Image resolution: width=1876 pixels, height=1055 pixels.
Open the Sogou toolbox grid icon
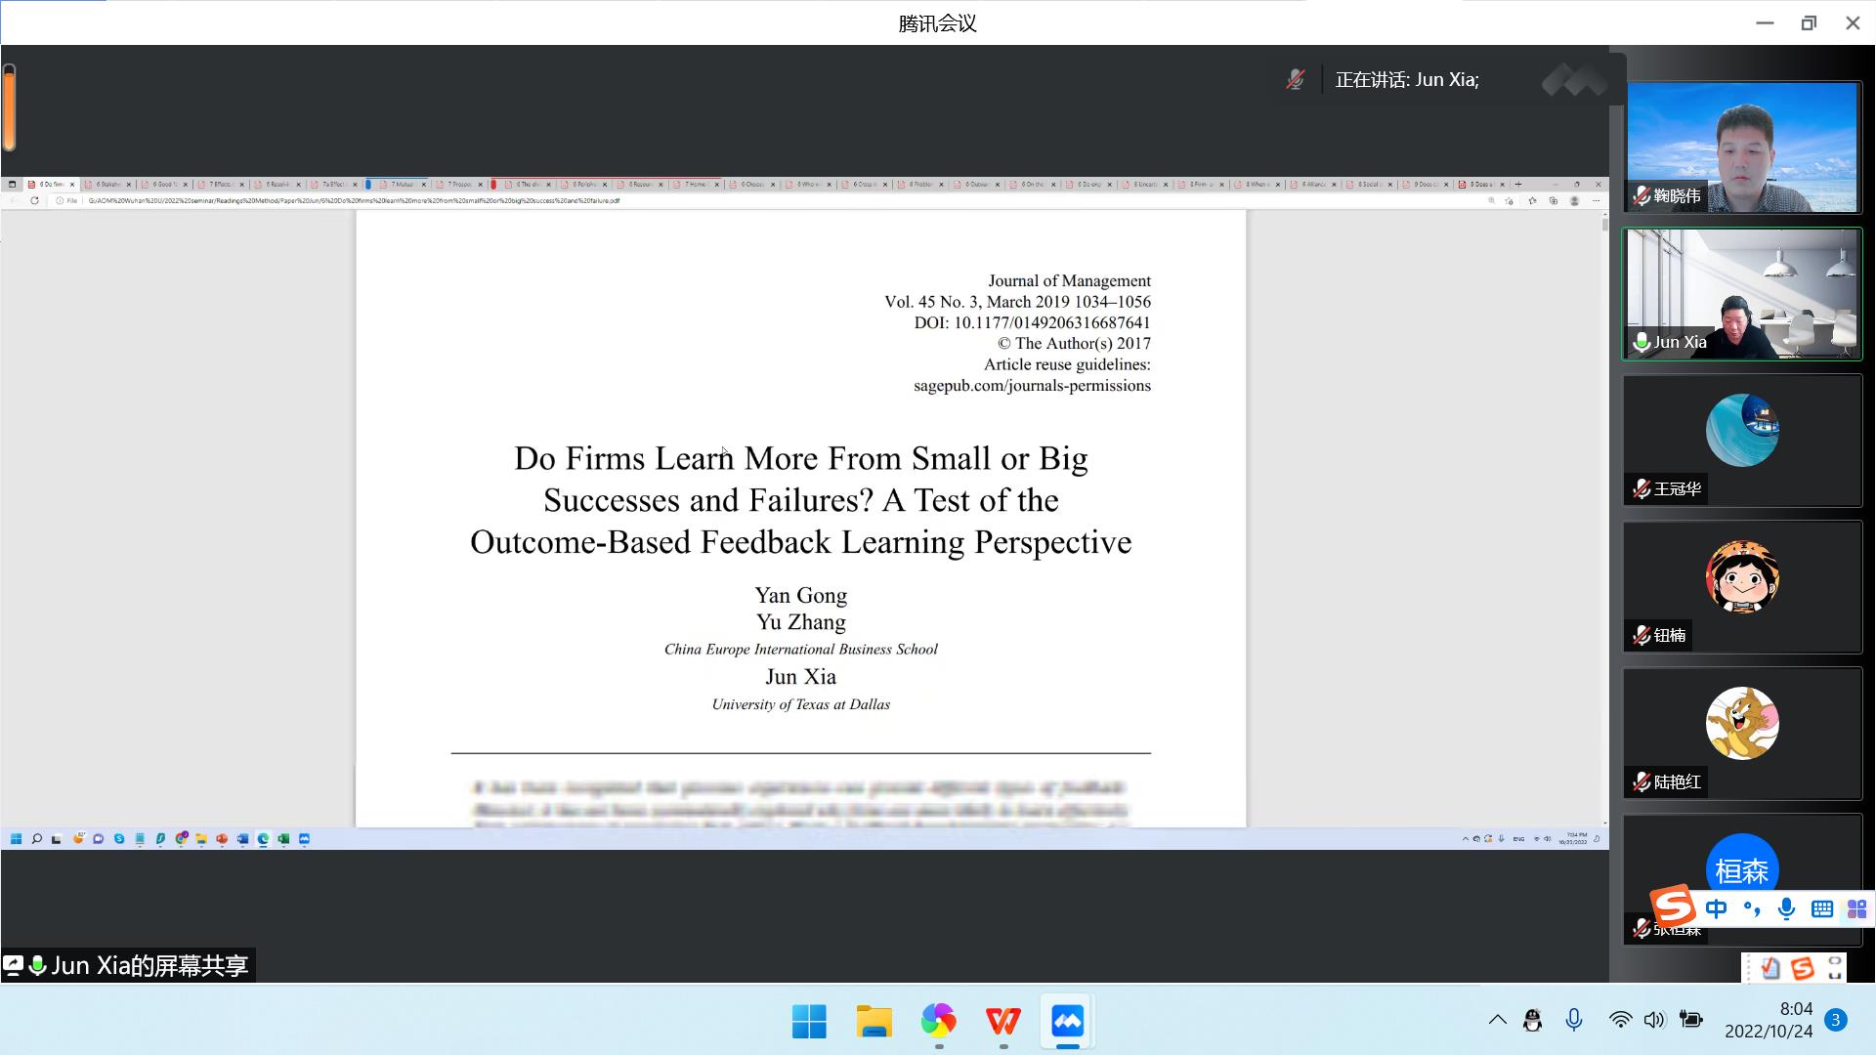[x=1856, y=909]
